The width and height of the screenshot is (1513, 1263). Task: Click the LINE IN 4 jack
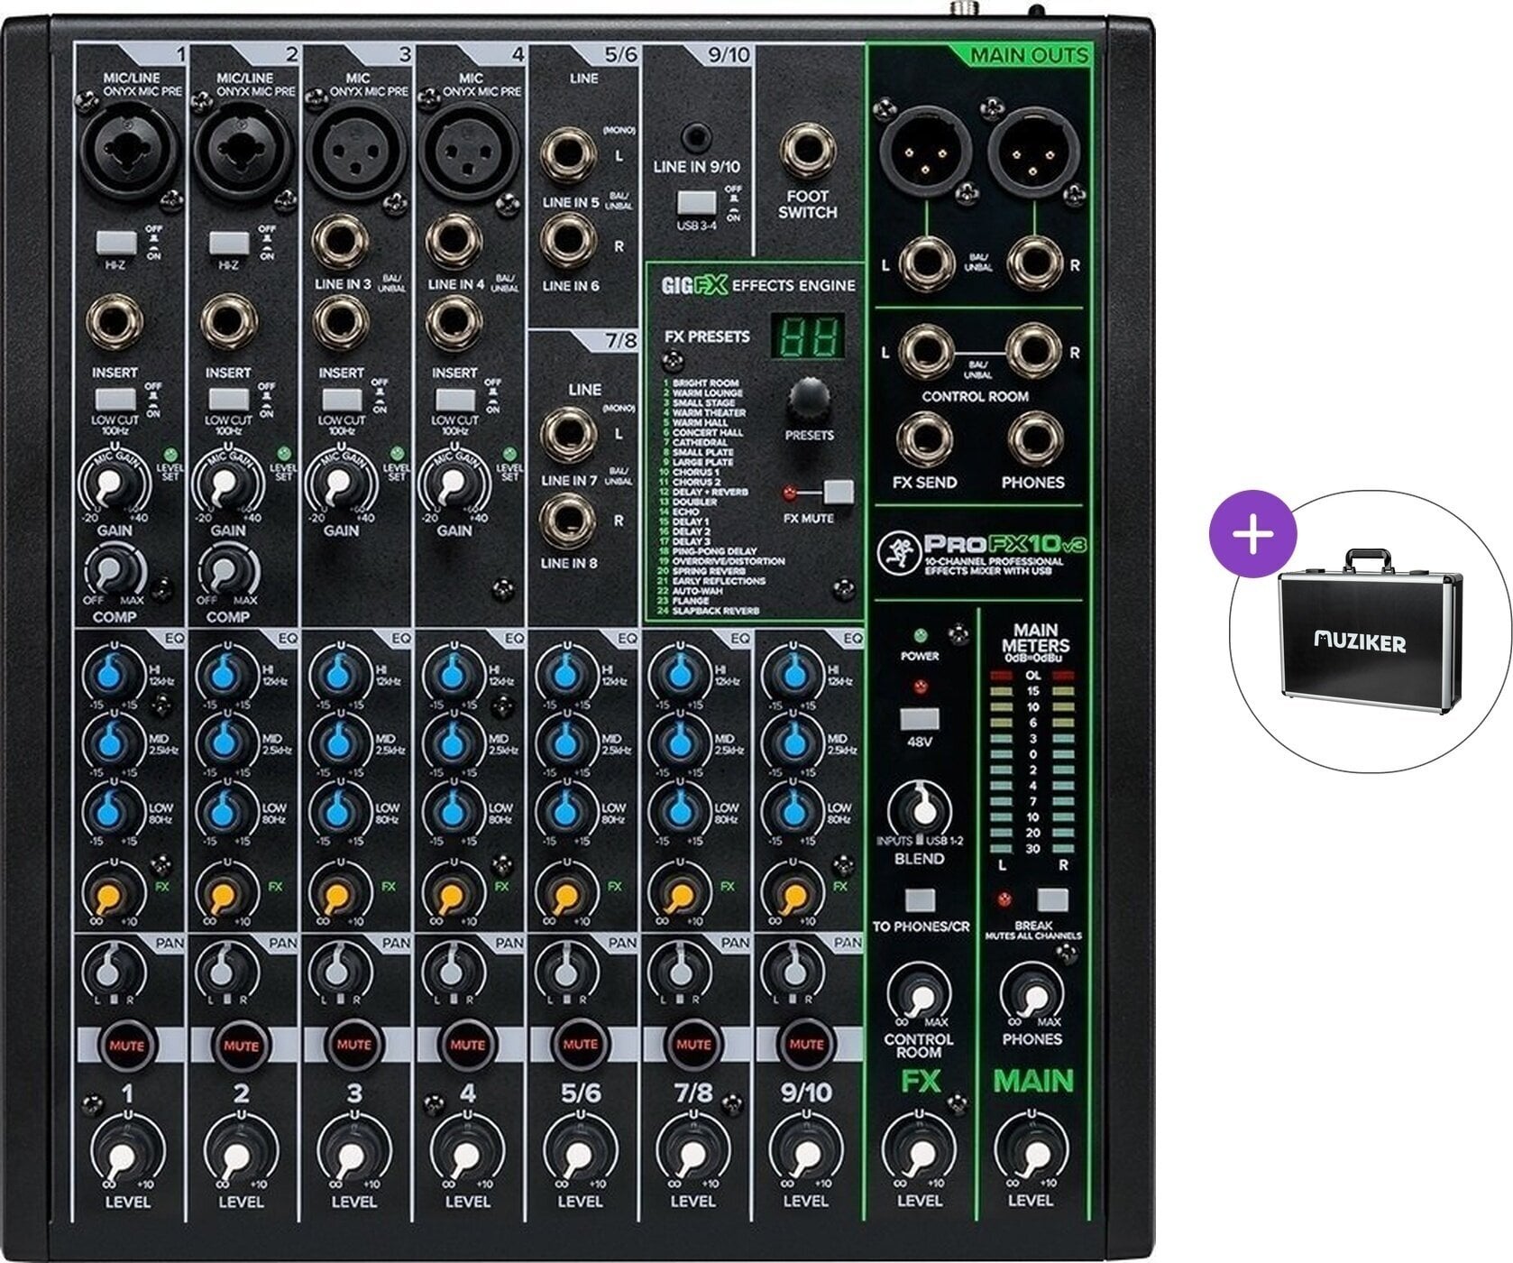pyautogui.click(x=454, y=241)
